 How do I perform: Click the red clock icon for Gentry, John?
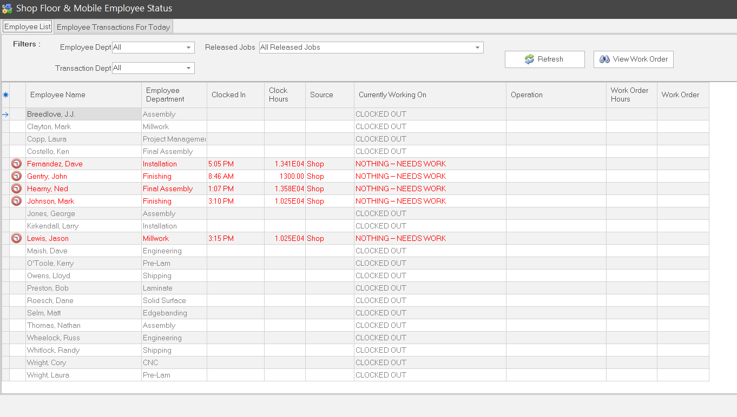(17, 176)
